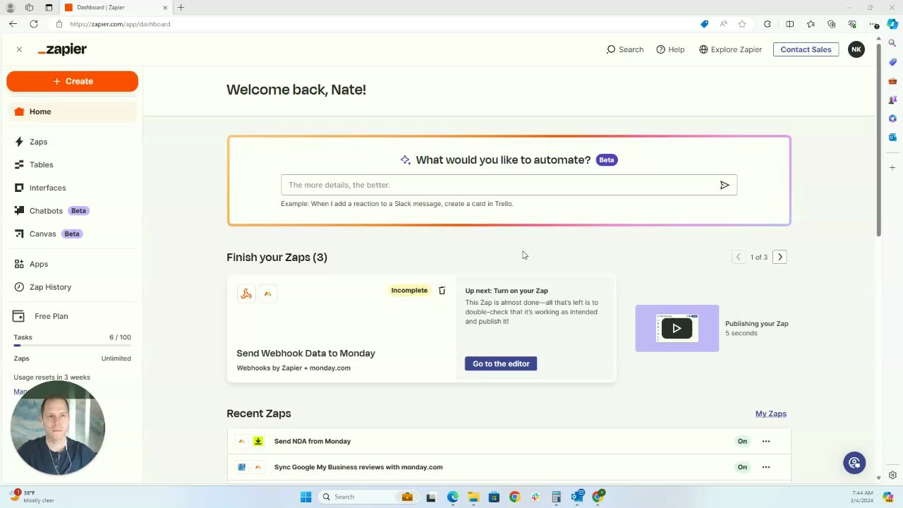Click the Zapier logo
903x508 pixels.
coord(62,49)
